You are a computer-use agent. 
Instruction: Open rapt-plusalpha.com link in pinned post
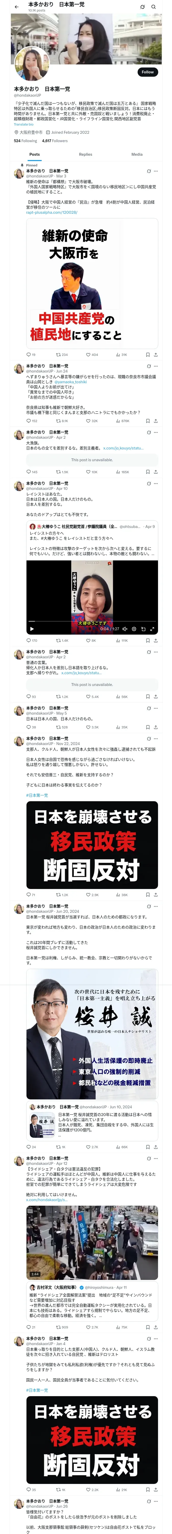pyautogui.click(x=51, y=212)
